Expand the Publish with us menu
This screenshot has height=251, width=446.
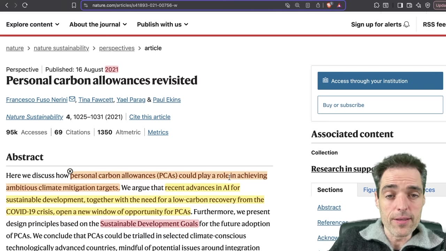[x=162, y=24]
